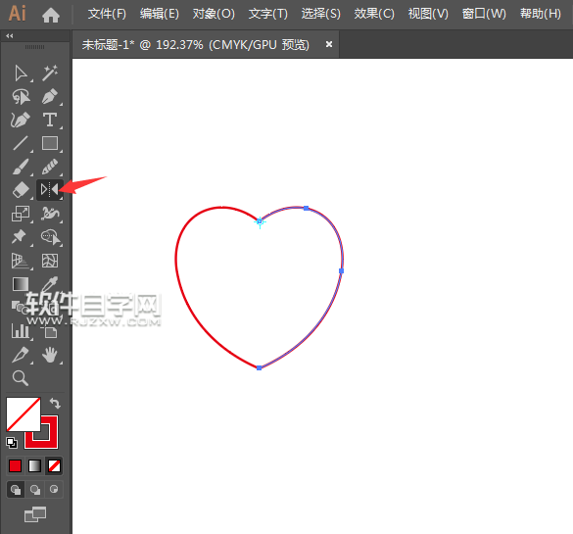This screenshot has height=534, width=573.
Task: Open the 对象(O) menu
Action: tap(214, 14)
